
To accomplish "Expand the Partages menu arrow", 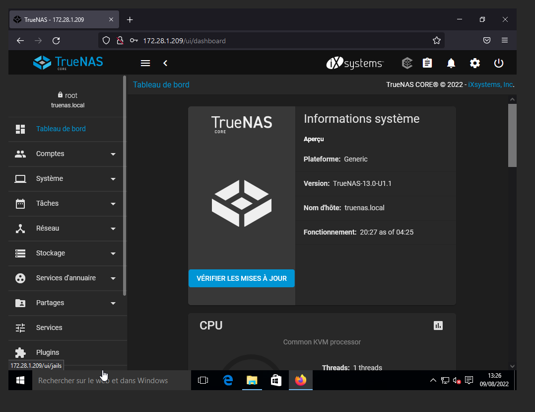I will pos(113,303).
